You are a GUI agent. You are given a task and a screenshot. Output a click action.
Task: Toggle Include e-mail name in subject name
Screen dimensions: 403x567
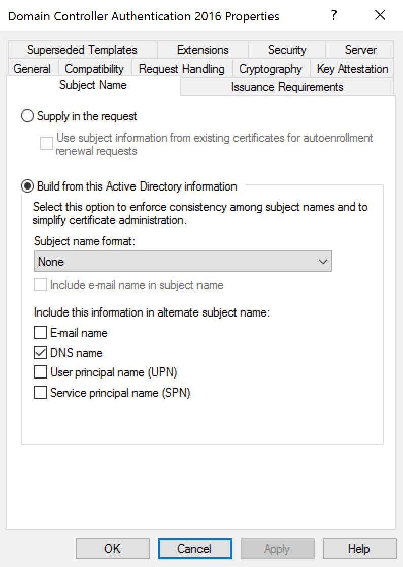(41, 285)
